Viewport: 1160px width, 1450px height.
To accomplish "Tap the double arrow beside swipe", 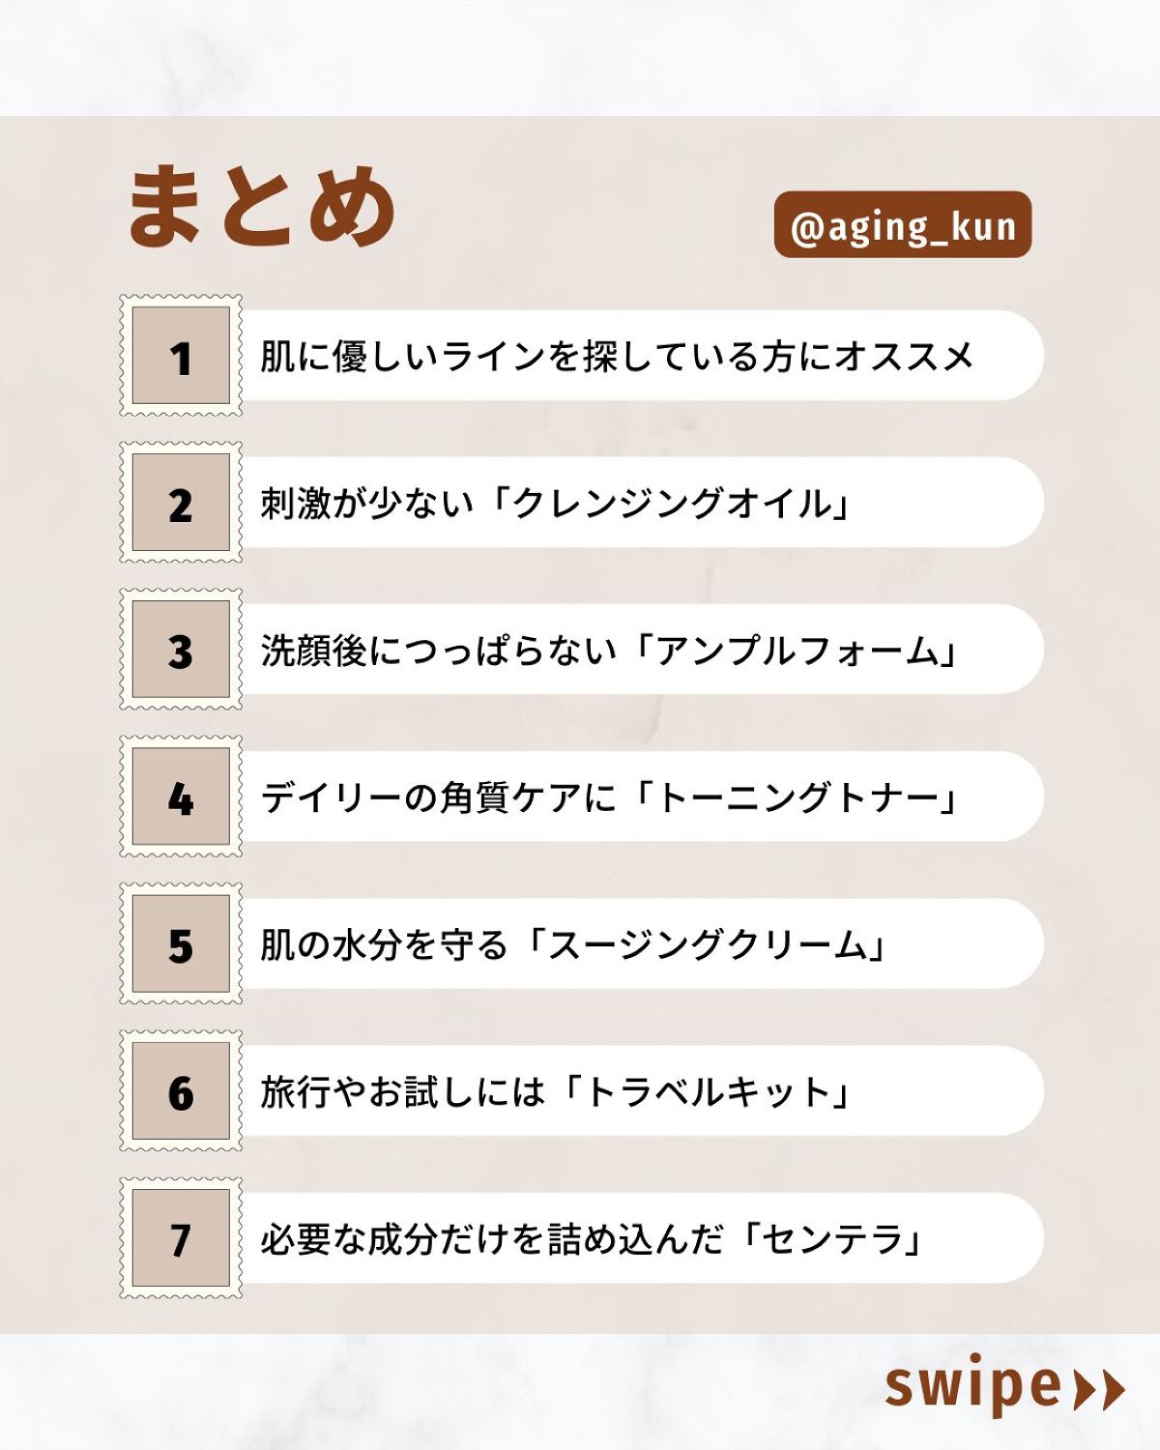I will tap(1100, 1390).
